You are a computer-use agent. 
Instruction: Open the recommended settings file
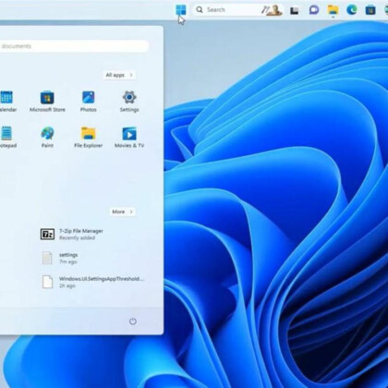pos(60,258)
